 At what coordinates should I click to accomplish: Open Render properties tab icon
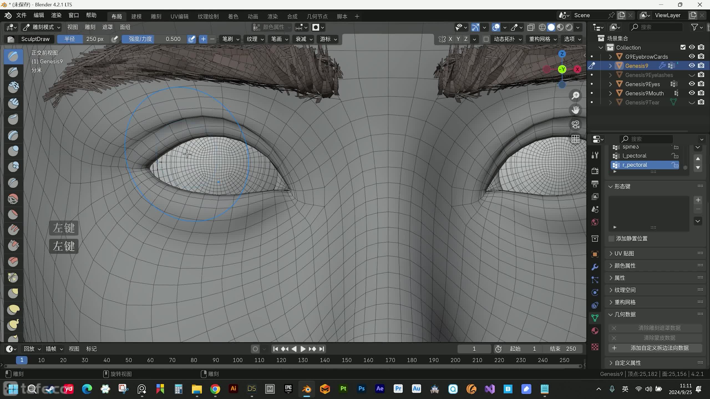pyautogui.click(x=595, y=171)
